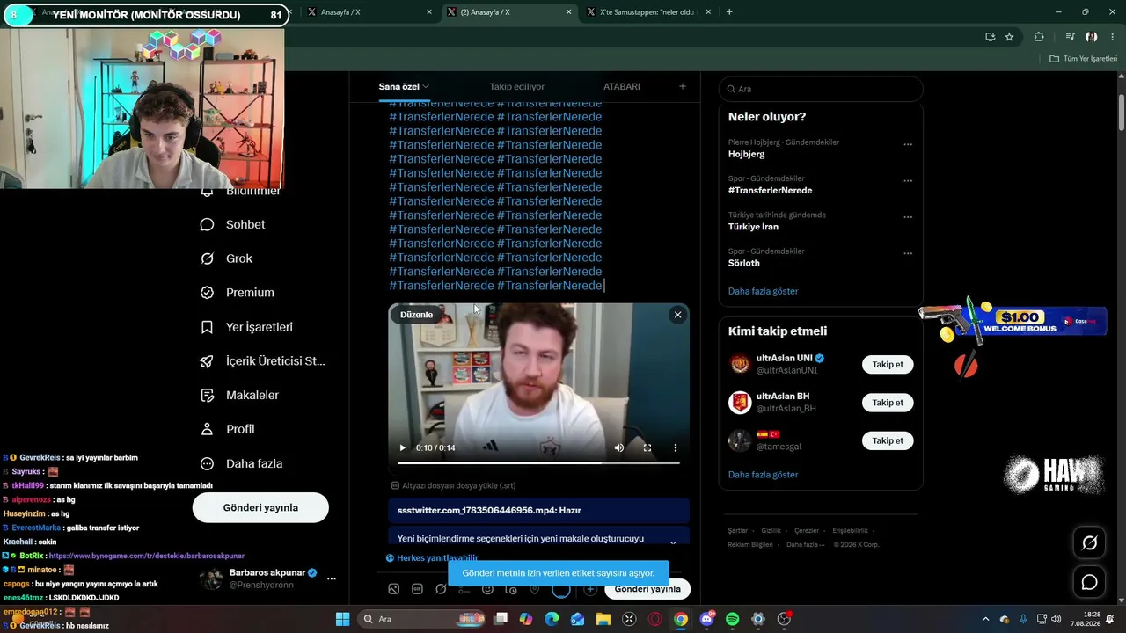Open more options for the Türkiye İran trend
The image size is (1126, 633).
[908, 217]
